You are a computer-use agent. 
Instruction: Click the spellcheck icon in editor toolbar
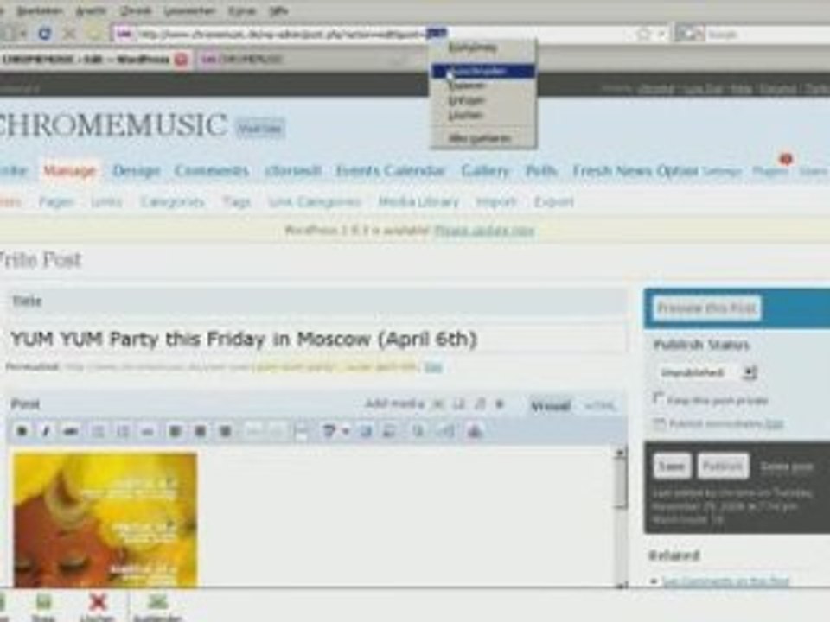coord(329,432)
